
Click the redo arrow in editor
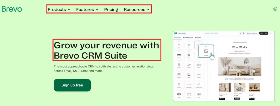[203, 33]
